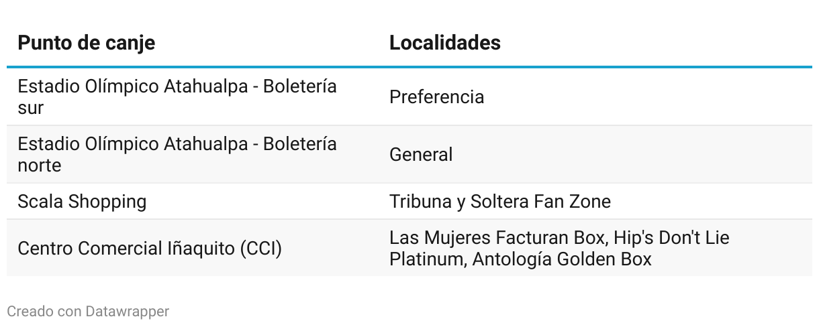Click the word Datawrapper in the footer
Screen dimensions: 819x327
click(127, 312)
